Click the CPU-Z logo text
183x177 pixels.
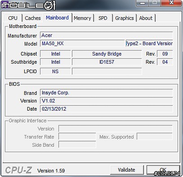click(x=18, y=170)
